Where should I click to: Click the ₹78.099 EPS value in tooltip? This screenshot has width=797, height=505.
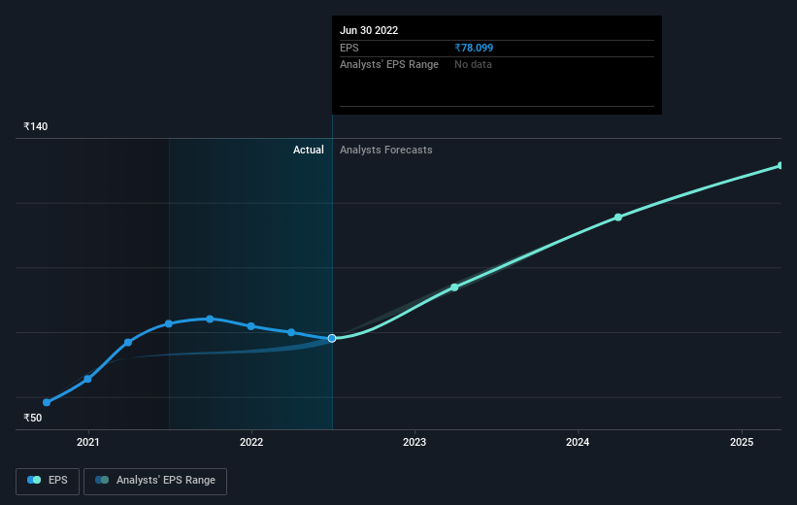[474, 48]
